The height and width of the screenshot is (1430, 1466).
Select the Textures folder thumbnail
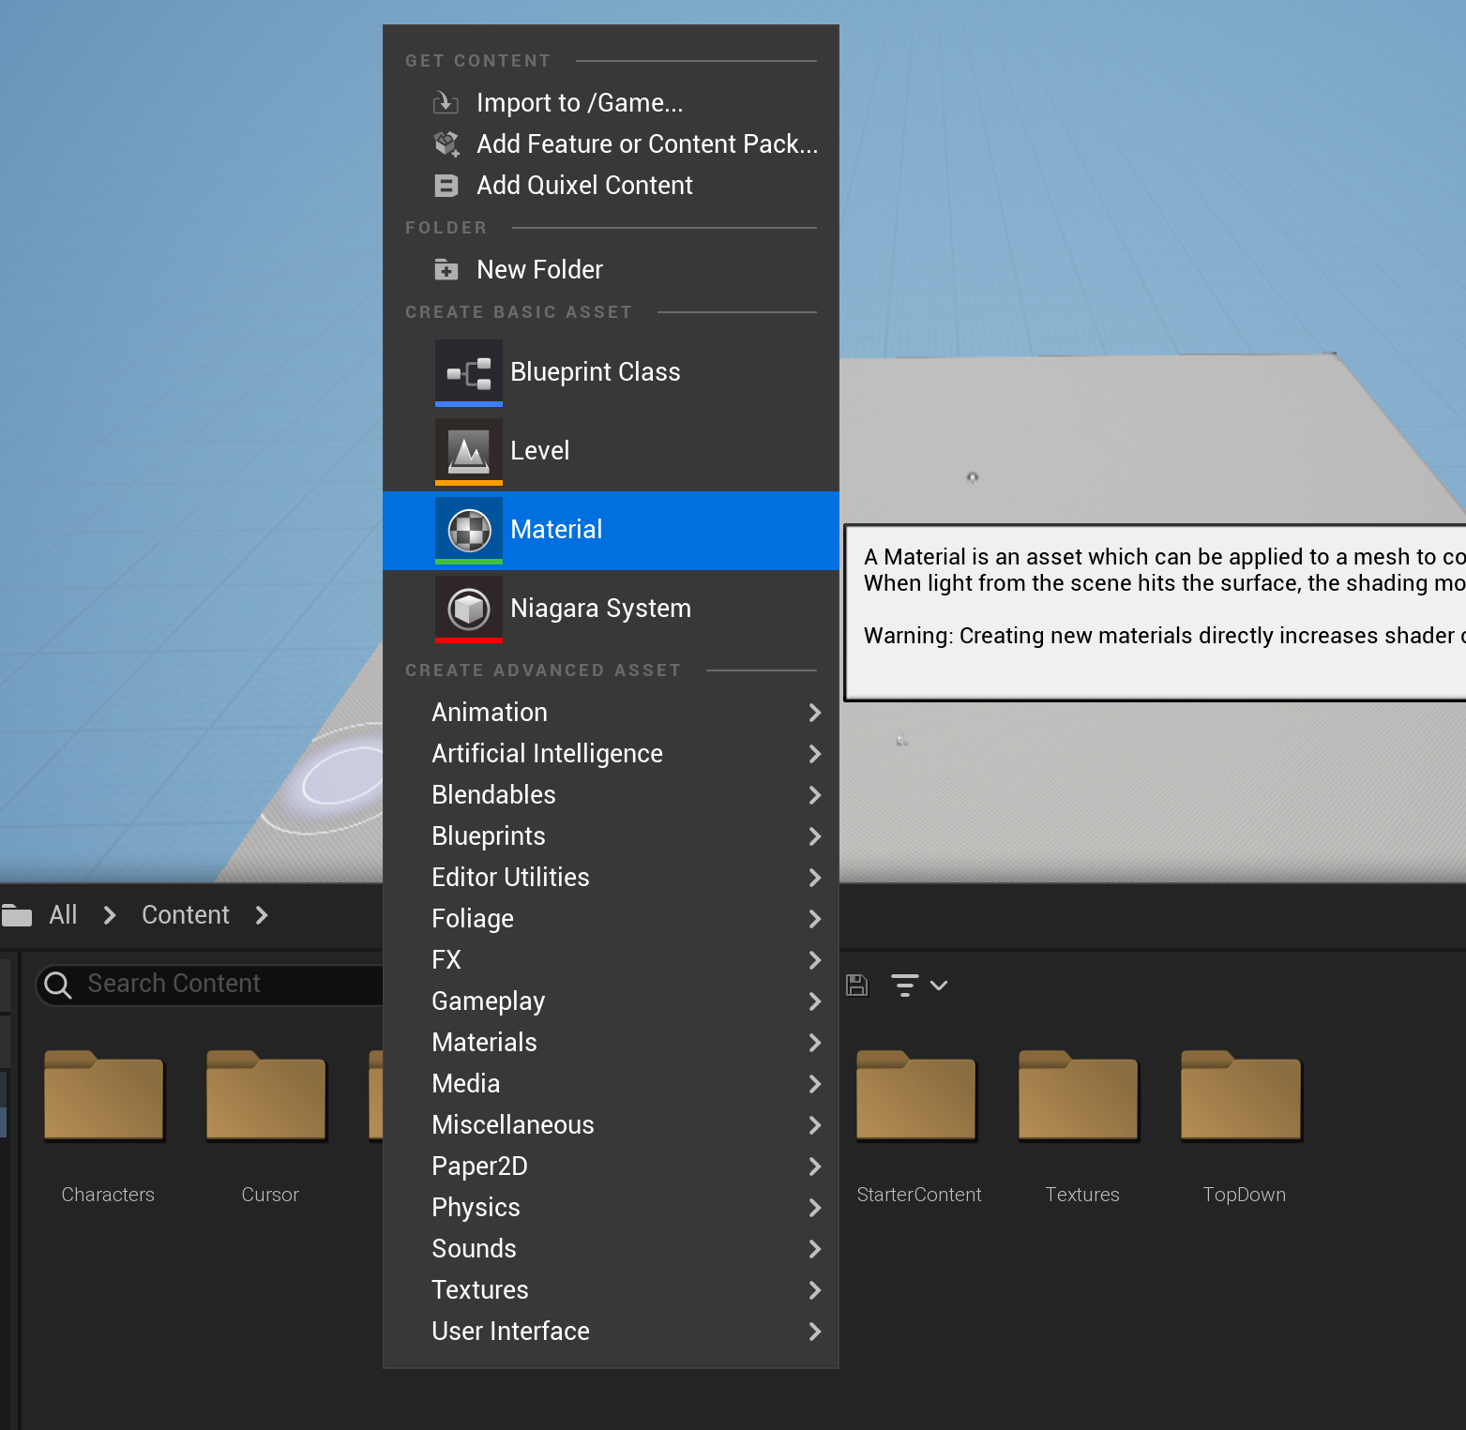coord(1081,1096)
